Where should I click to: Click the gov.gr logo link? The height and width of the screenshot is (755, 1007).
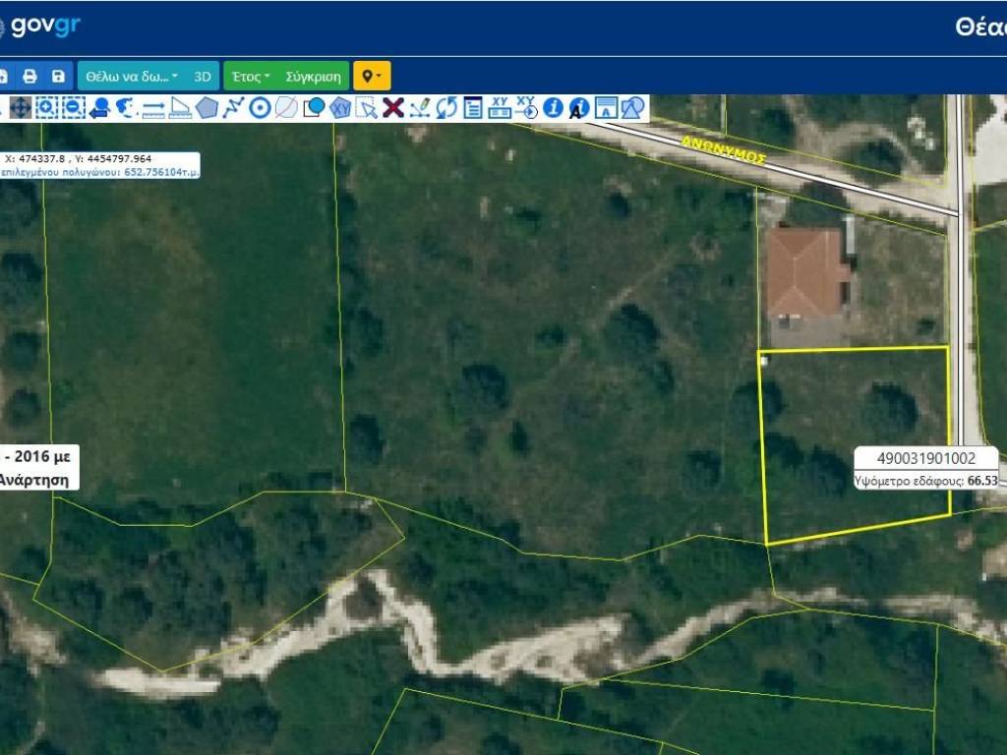pyautogui.click(x=45, y=27)
